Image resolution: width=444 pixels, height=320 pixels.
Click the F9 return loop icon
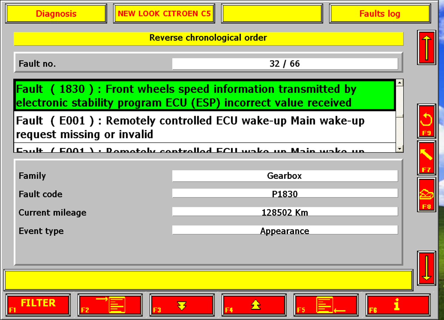point(427,121)
